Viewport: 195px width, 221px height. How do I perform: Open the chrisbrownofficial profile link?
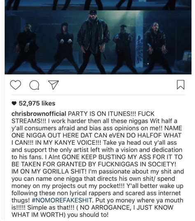[39, 114]
